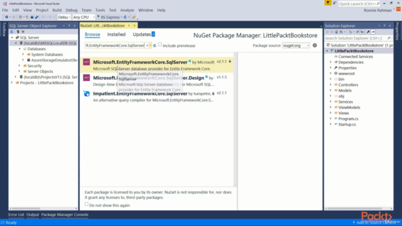Select the Impatient.EntityFrameworkCore.SqlServer package

click(157, 97)
